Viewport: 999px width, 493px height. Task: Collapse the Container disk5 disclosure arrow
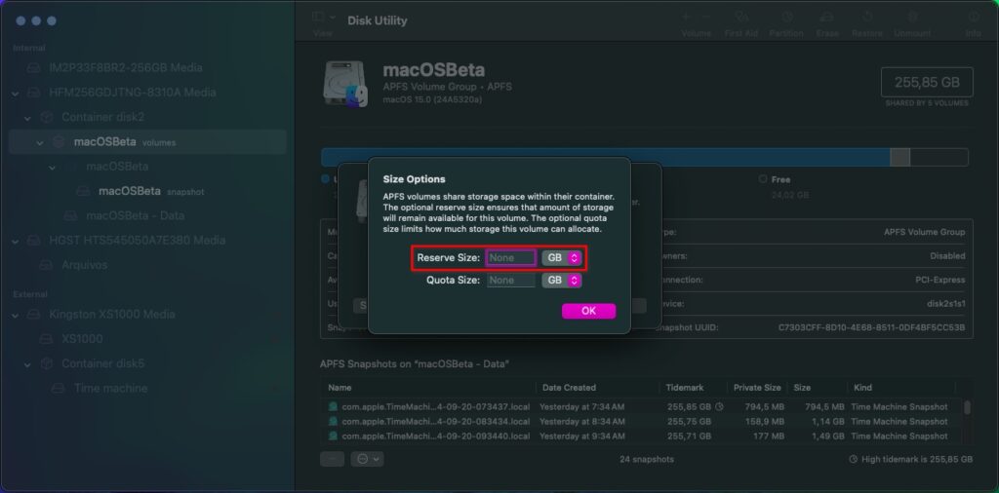(x=27, y=364)
